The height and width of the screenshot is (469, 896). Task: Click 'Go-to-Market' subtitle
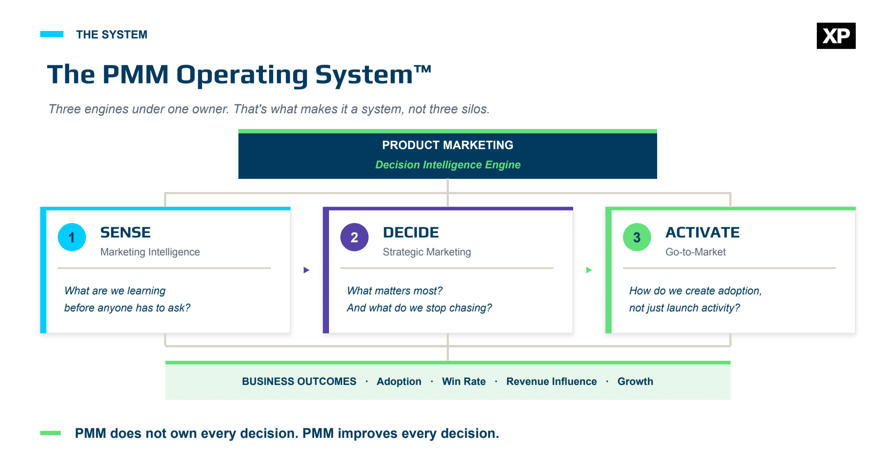696,252
